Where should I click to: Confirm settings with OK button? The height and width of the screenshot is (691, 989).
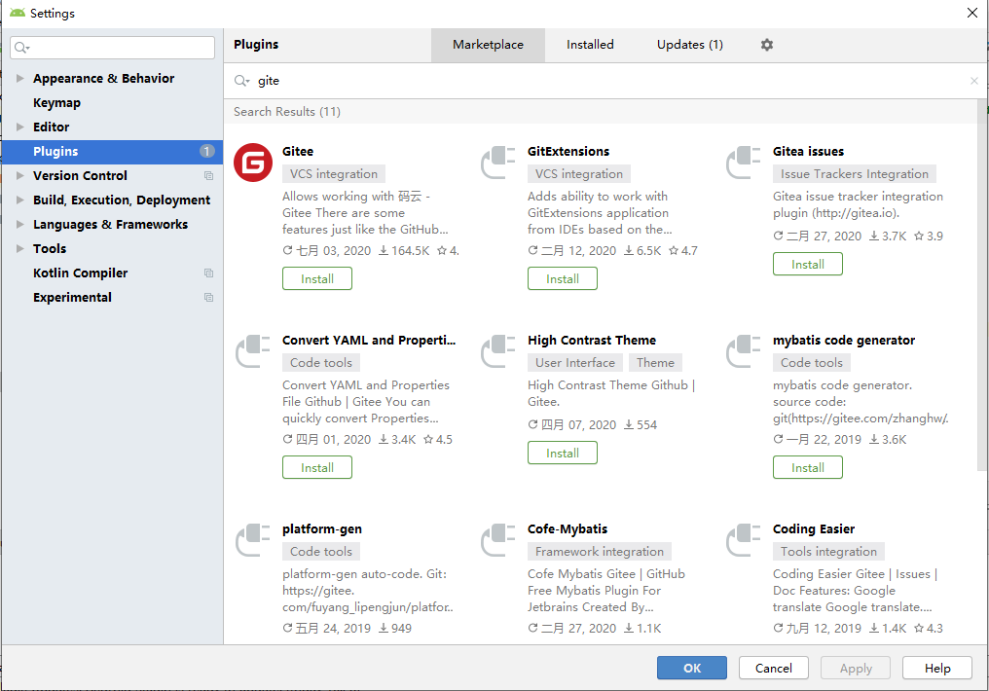point(692,669)
